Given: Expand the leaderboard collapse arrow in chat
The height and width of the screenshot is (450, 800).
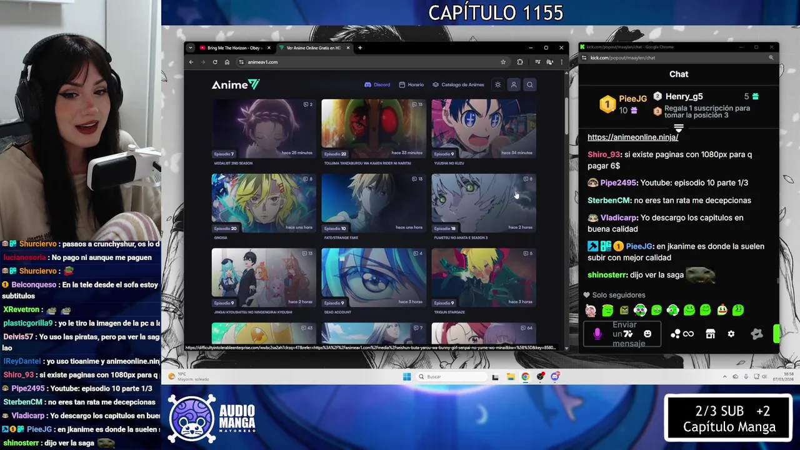Looking at the screenshot, I should [679, 128].
